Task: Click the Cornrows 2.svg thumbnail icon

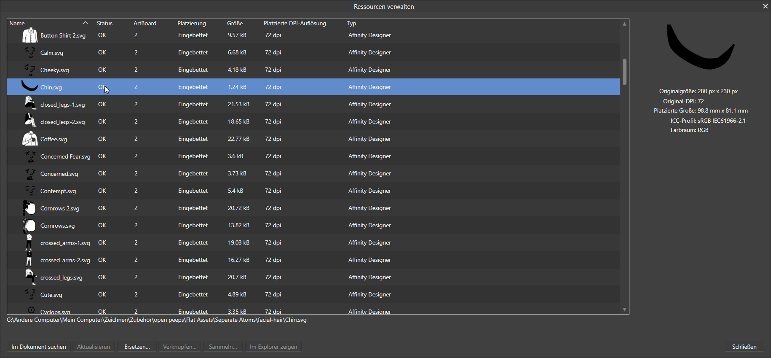Action: pyautogui.click(x=29, y=208)
